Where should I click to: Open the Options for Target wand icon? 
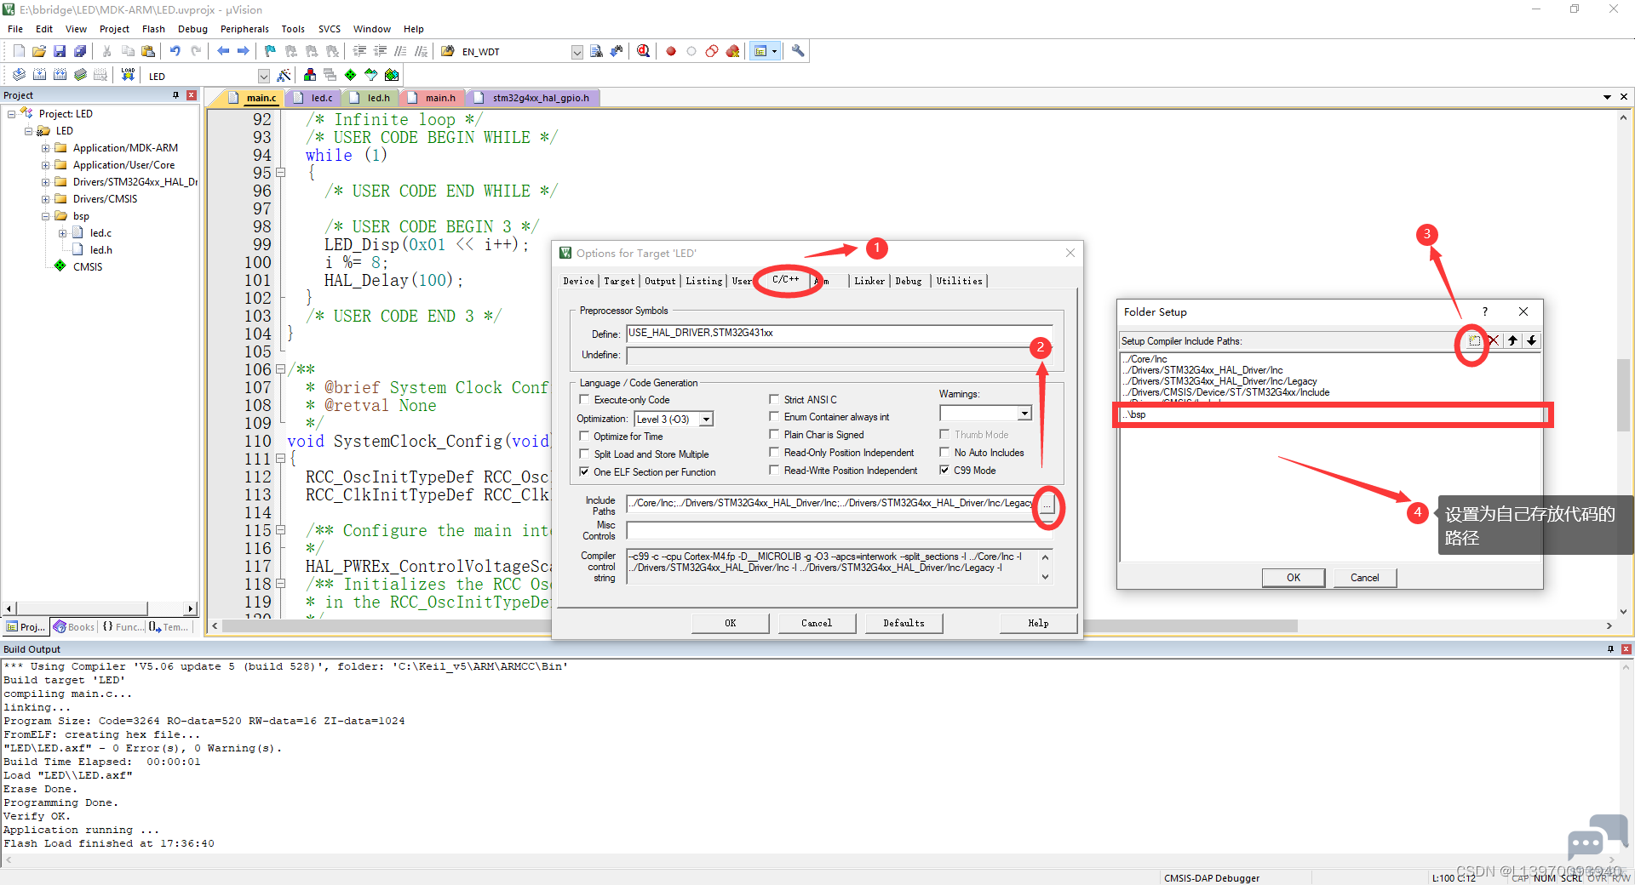pyautogui.click(x=284, y=76)
